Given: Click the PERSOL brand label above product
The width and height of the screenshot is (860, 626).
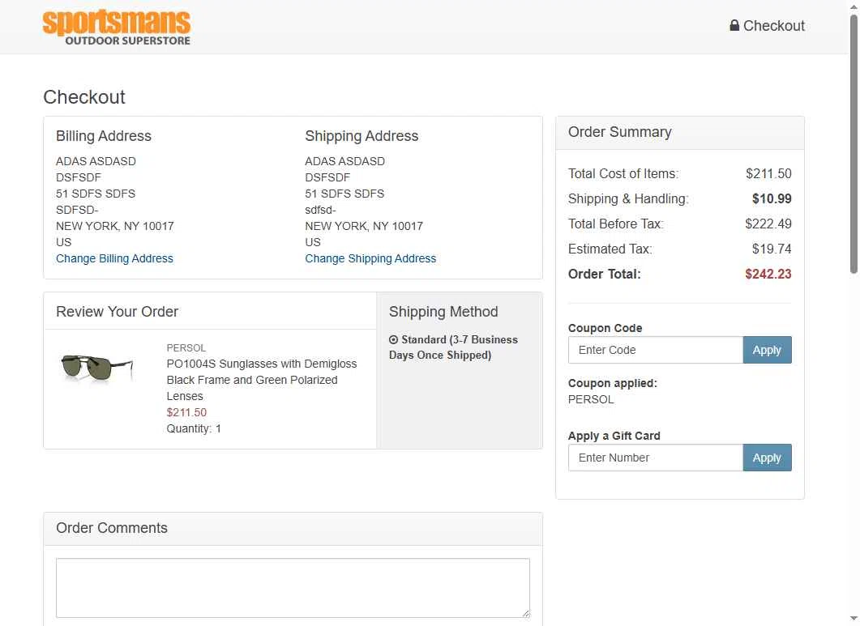Looking at the screenshot, I should 186,348.
